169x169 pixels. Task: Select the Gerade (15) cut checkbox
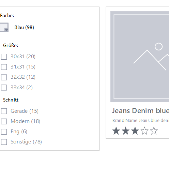(x=4, y=111)
